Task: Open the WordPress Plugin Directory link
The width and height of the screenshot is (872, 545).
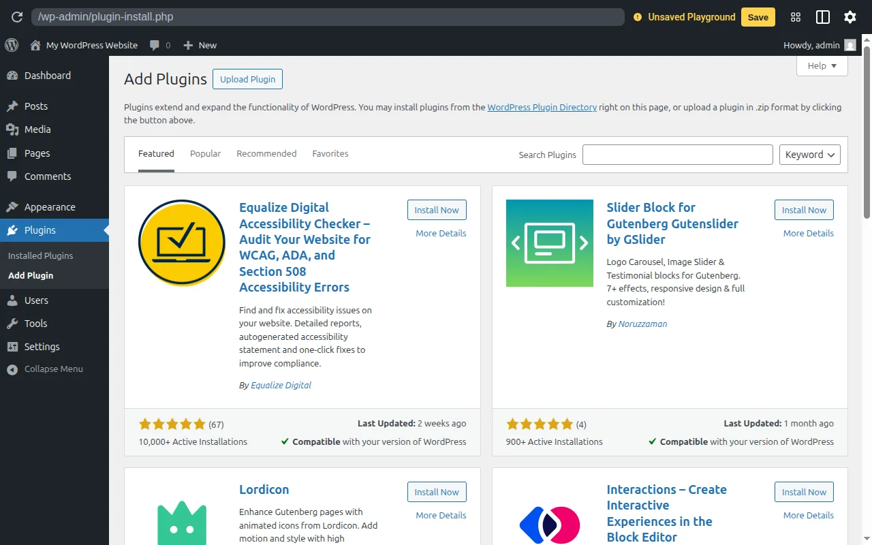Action: [x=542, y=107]
